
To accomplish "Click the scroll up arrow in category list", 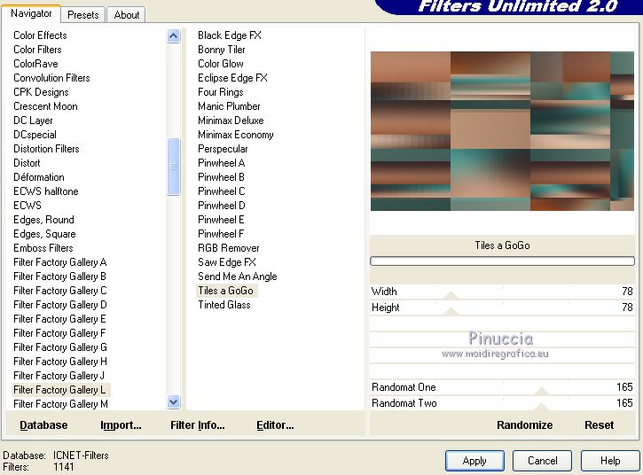I will [174, 36].
